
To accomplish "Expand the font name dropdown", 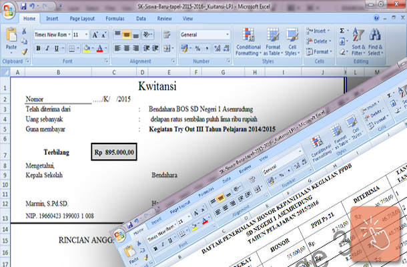I will 69,35.
